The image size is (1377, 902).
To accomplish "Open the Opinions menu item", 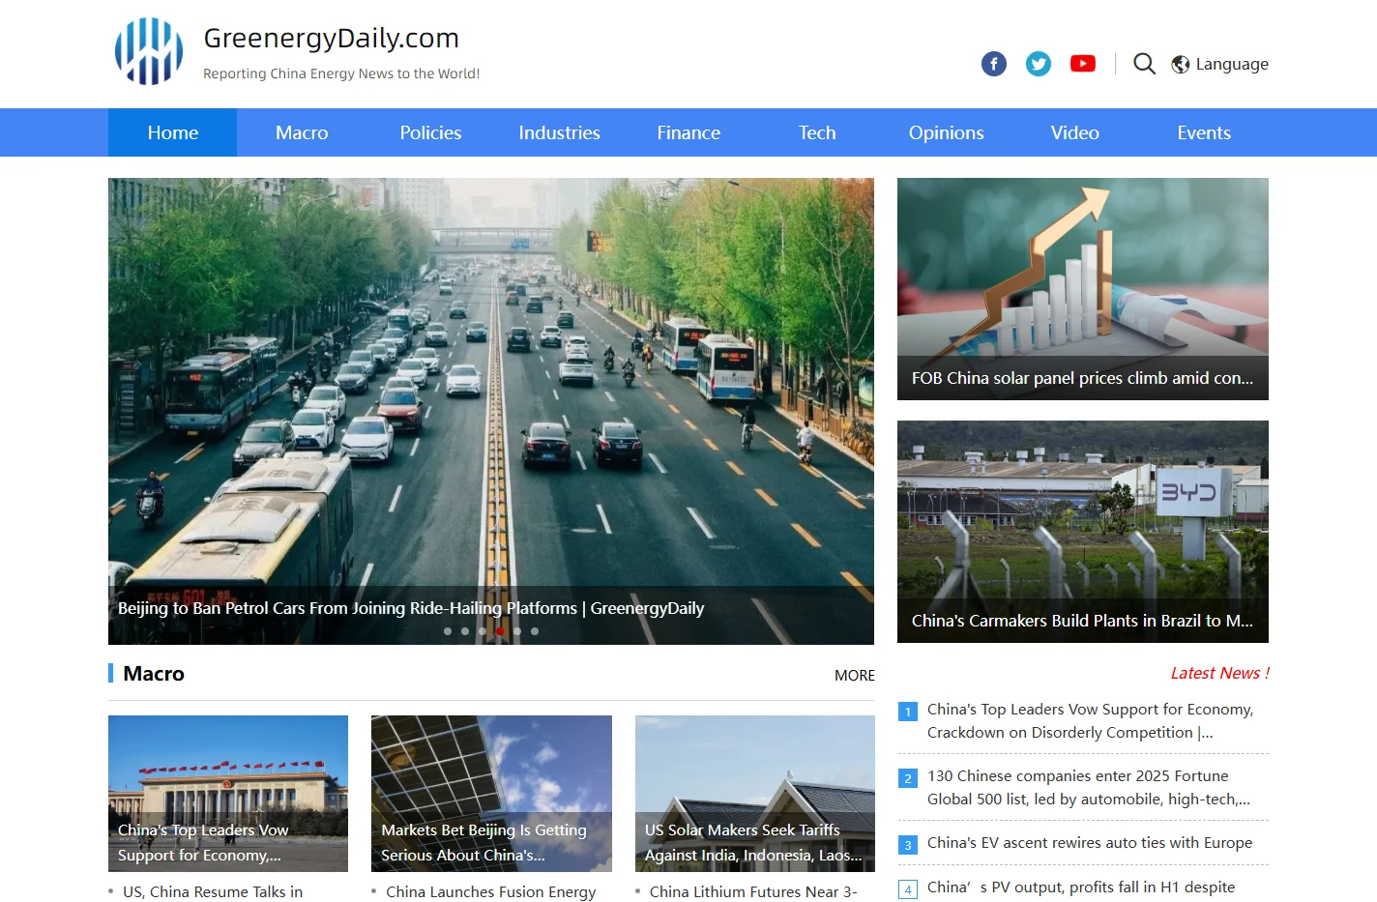I will 947,132.
